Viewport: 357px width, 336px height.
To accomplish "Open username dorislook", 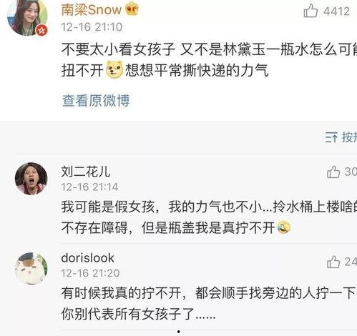I will (x=87, y=258).
